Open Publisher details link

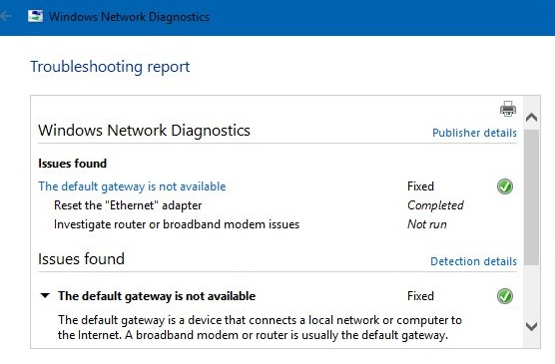474,133
